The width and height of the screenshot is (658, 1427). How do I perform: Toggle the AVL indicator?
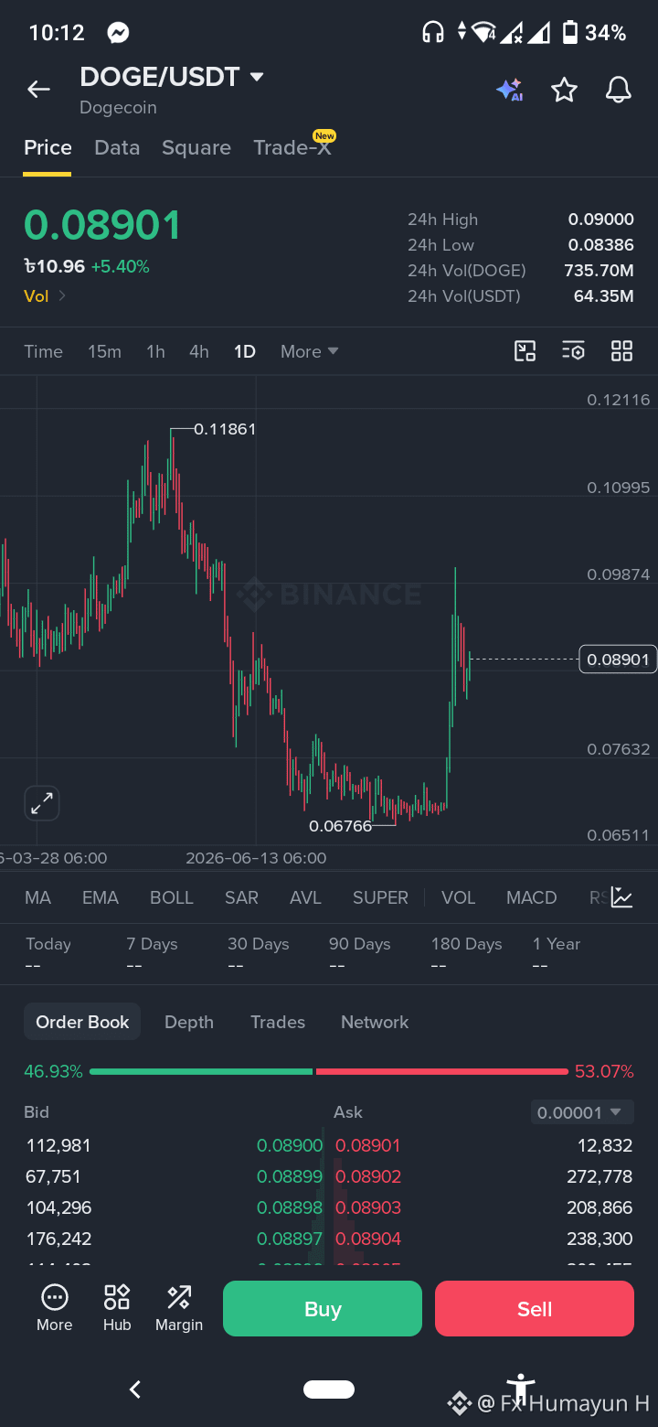(305, 897)
